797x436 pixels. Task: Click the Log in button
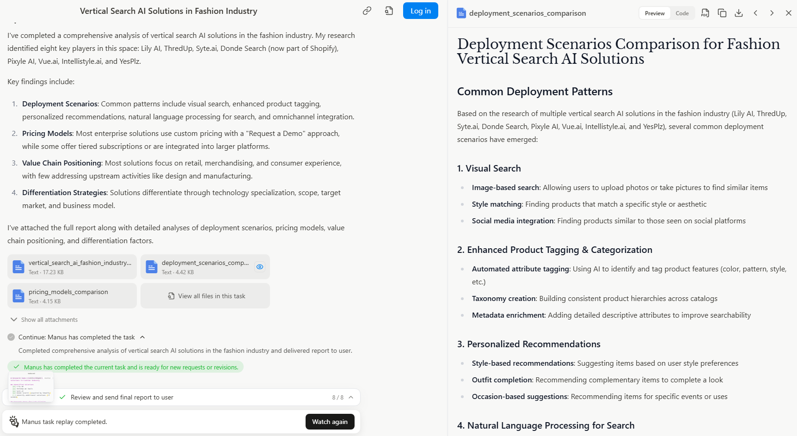click(x=420, y=11)
